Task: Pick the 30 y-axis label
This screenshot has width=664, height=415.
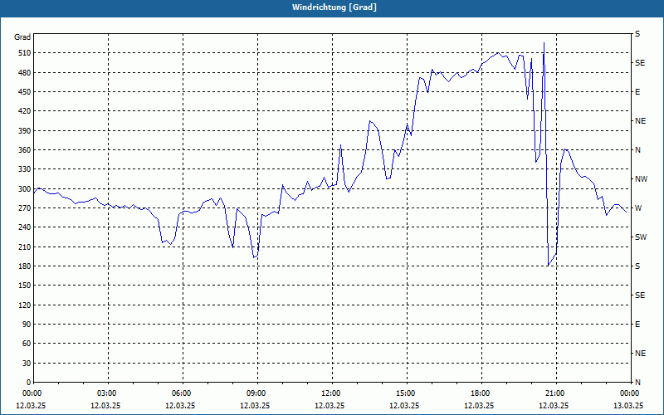Action: pos(27,363)
